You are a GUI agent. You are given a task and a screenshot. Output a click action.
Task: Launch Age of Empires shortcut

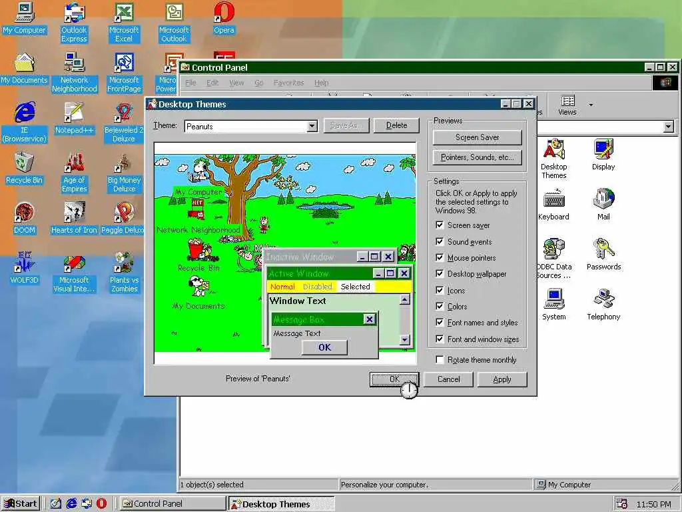click(x=75, y=173)
